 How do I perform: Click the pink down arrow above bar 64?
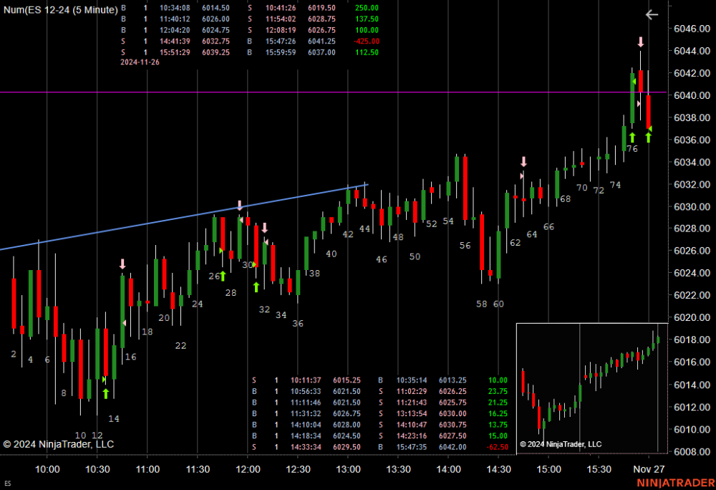click(x=523, y=162)
